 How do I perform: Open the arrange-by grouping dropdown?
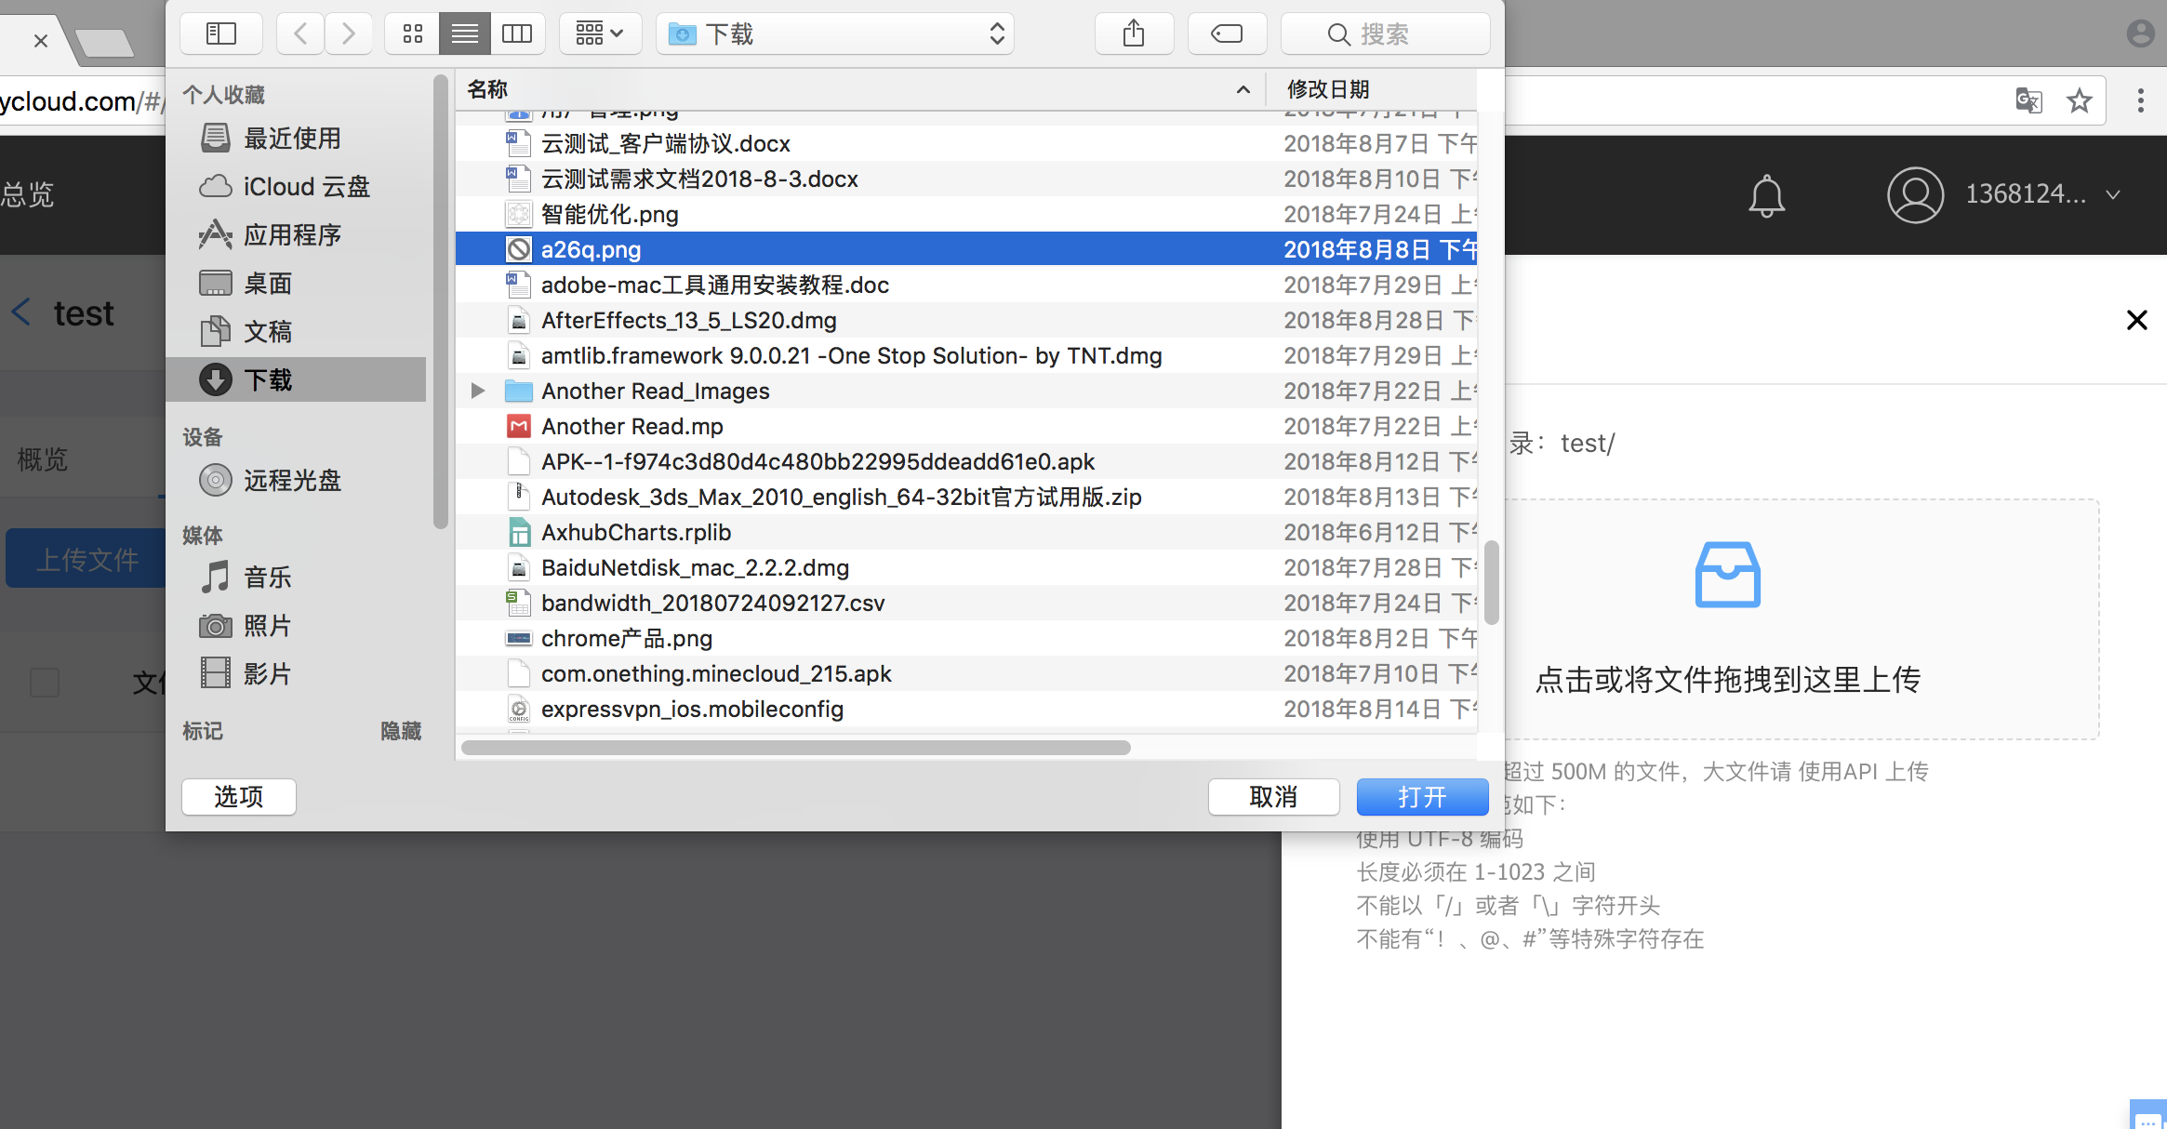[x=600, y=34]
